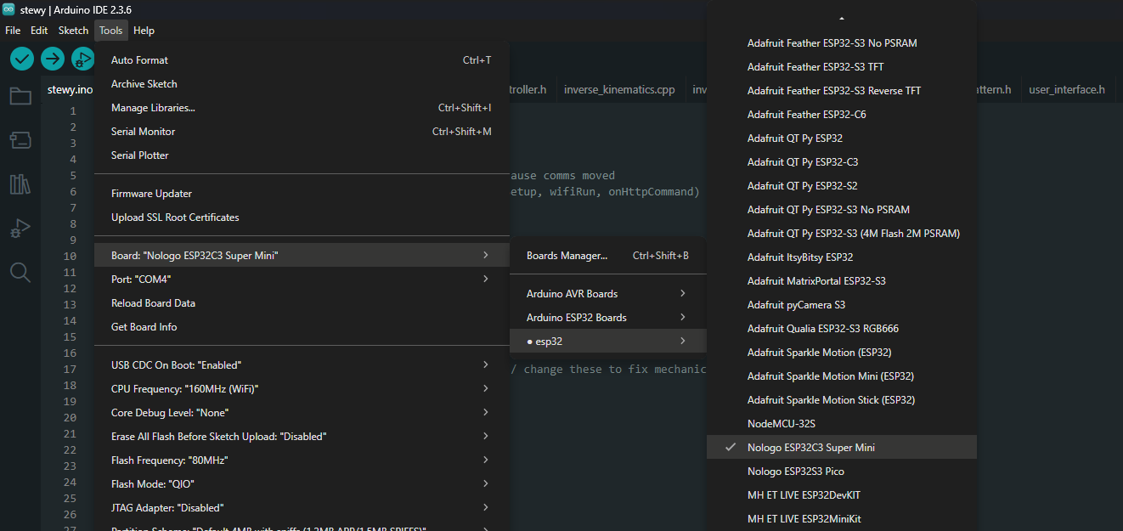This screenshot has width=1123, height=531.
Task: Select Upload SSL Root Certificates
Action: [302, 217]
